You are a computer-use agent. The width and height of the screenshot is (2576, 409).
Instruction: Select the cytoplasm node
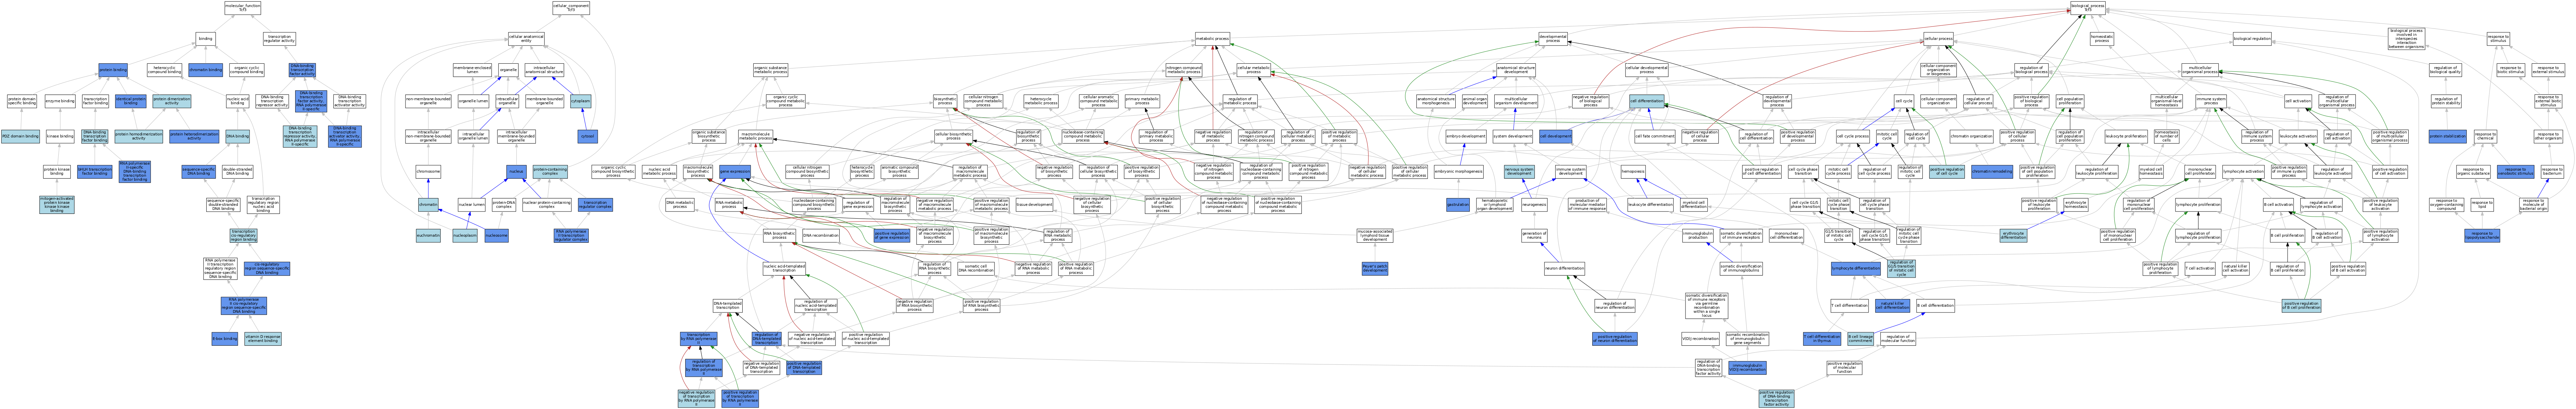coord(581,101)
